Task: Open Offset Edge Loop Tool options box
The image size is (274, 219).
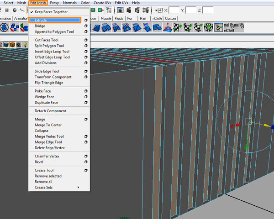Action: tap(86, 57)
